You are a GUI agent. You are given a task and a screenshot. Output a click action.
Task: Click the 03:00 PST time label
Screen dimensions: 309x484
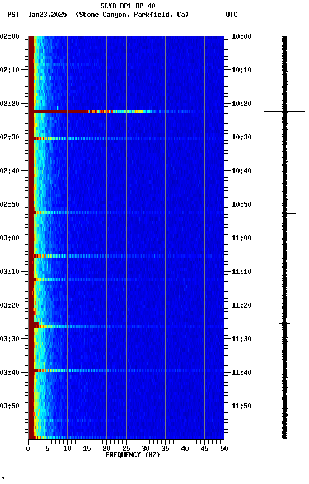(x=10, y=238)
